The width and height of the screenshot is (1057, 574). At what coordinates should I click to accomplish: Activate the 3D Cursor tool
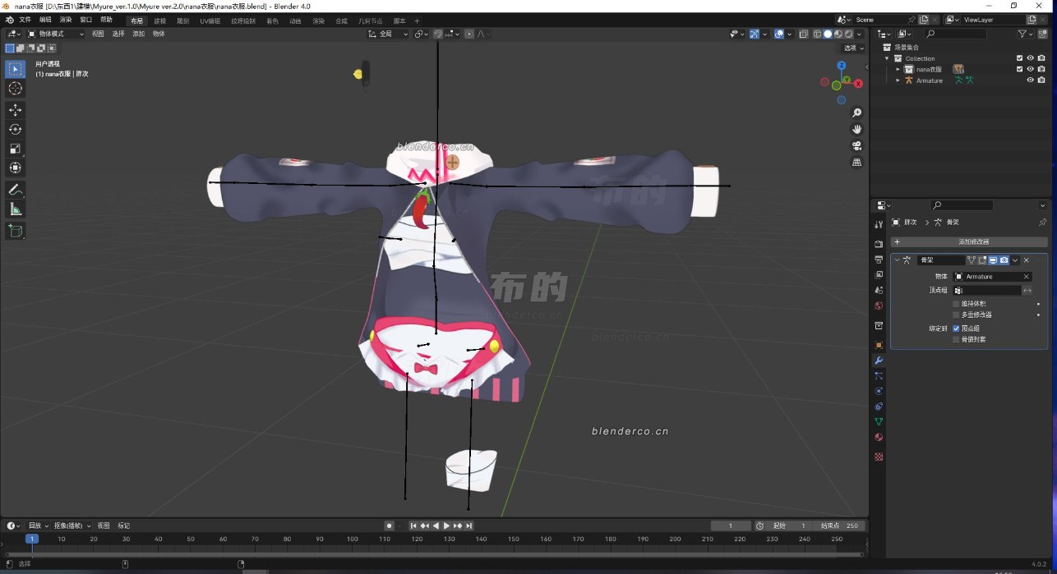pos(15,89)
